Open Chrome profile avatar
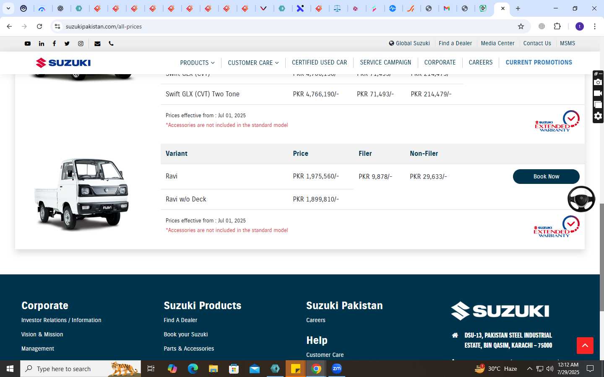Screen dimensions: 604x377 click(580, 26)
